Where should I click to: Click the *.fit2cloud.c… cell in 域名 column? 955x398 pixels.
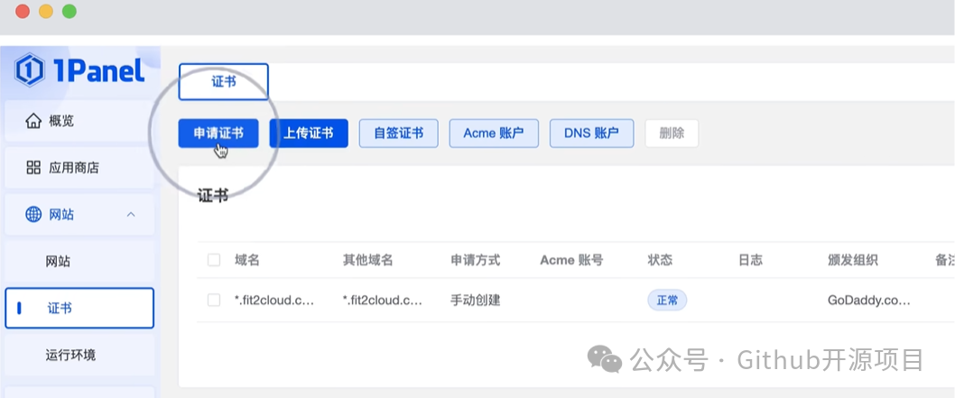pos(274,300)
